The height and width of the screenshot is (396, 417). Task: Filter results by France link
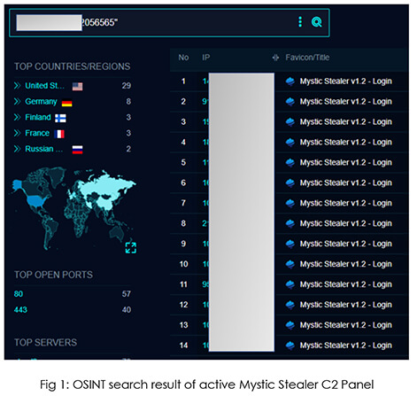(x=37, y=133)
